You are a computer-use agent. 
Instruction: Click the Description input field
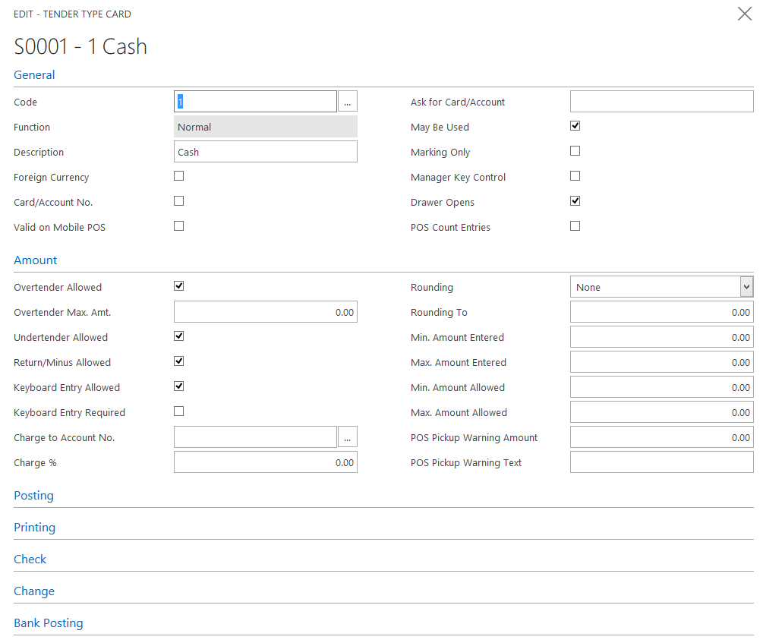click(265, 152)
